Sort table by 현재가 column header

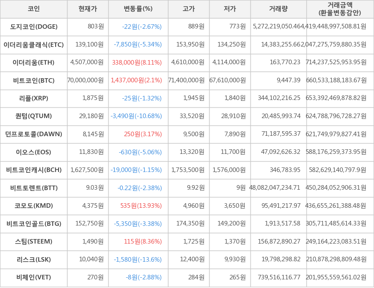tap(87, 9)
